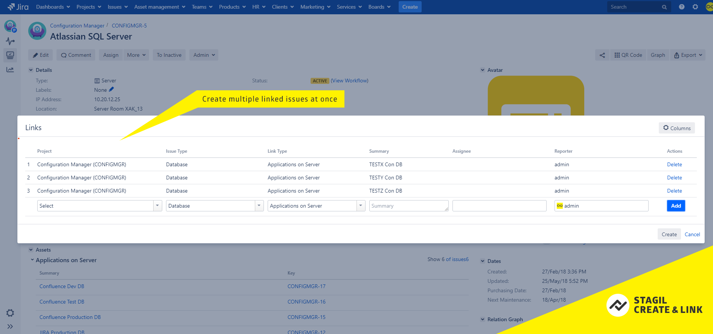Click the dialog Create button
Screen dimensions: 713x334
tap(669, 234)
